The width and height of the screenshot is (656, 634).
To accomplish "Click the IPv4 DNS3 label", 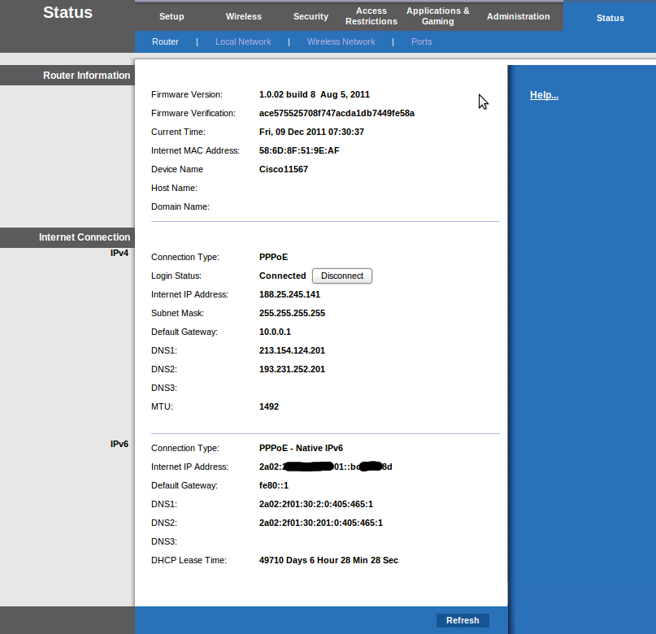I will 164,388.
